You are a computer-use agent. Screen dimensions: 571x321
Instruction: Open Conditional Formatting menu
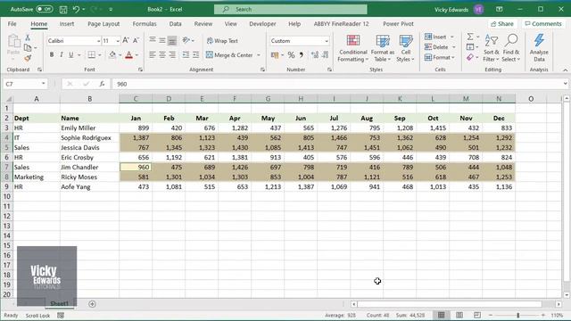click(352, 48)
